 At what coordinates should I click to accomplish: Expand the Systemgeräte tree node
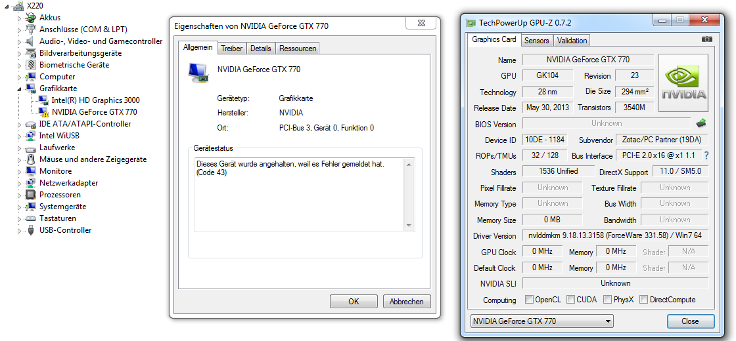[x=19, y=207]
